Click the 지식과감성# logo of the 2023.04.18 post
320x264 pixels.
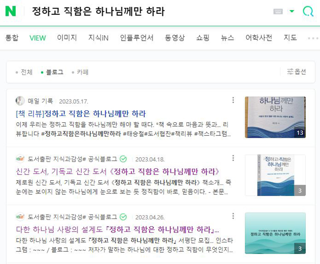tap(20, 159)
